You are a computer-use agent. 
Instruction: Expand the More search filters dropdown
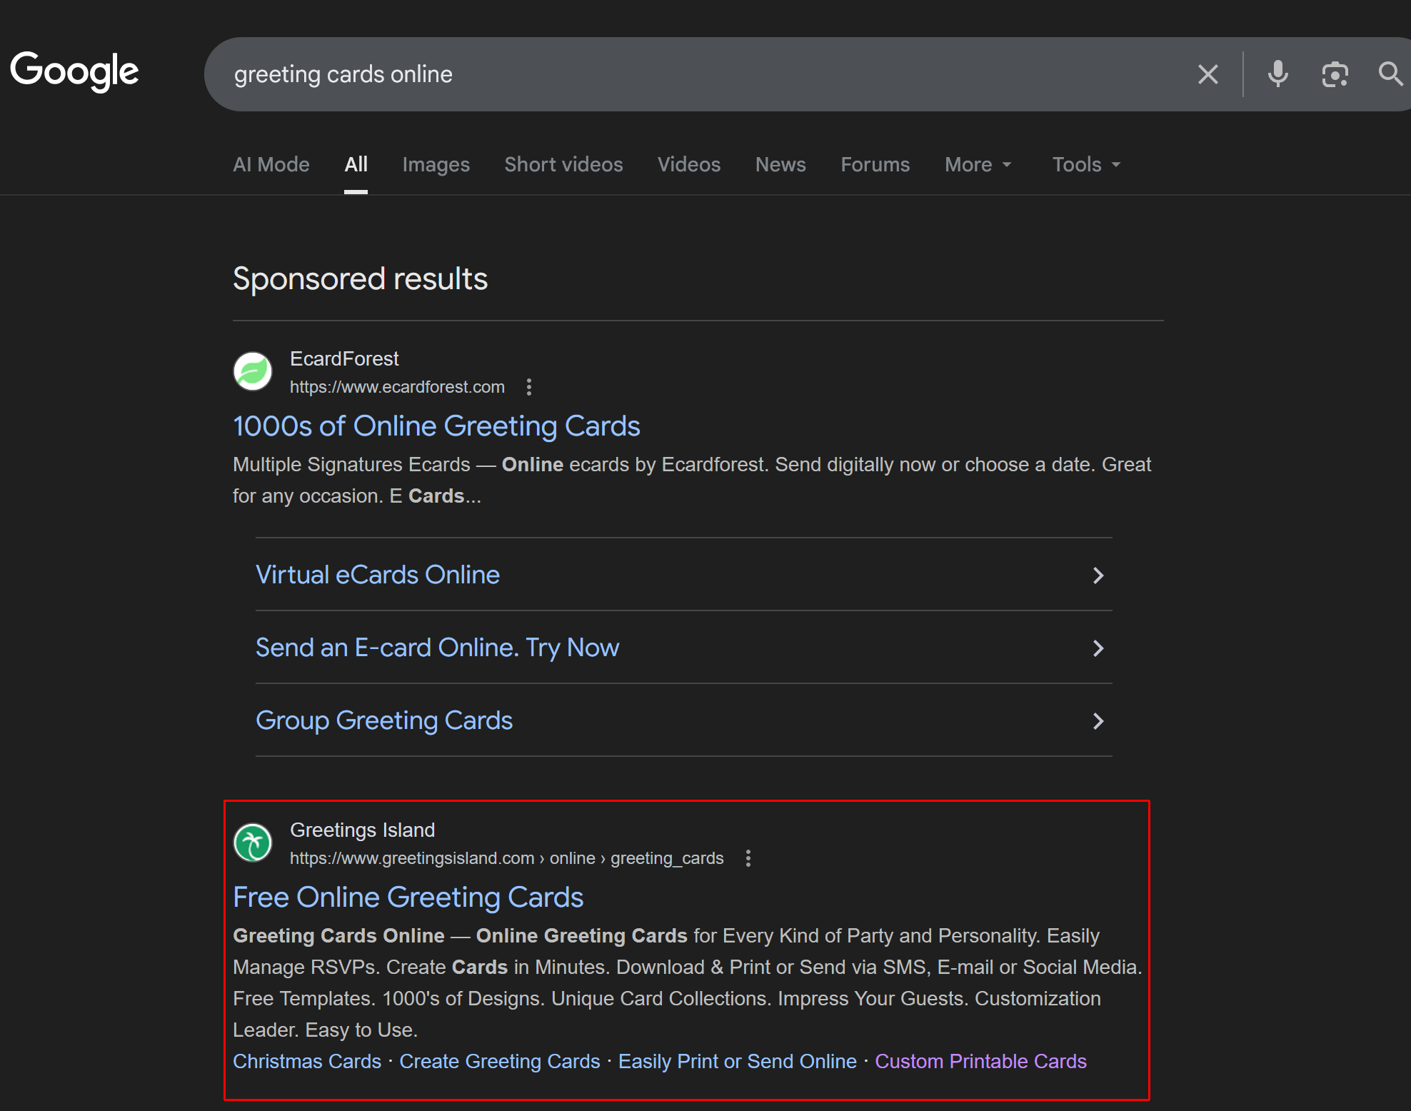coord(978,165)
